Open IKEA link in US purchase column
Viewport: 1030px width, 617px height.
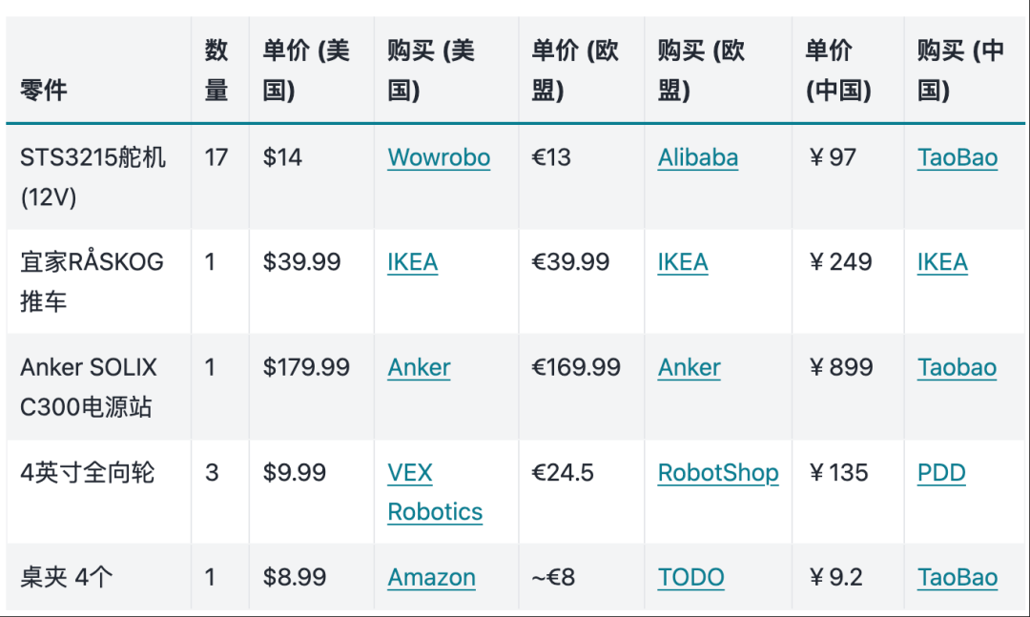pyautogui.click(x=413, y=262)
